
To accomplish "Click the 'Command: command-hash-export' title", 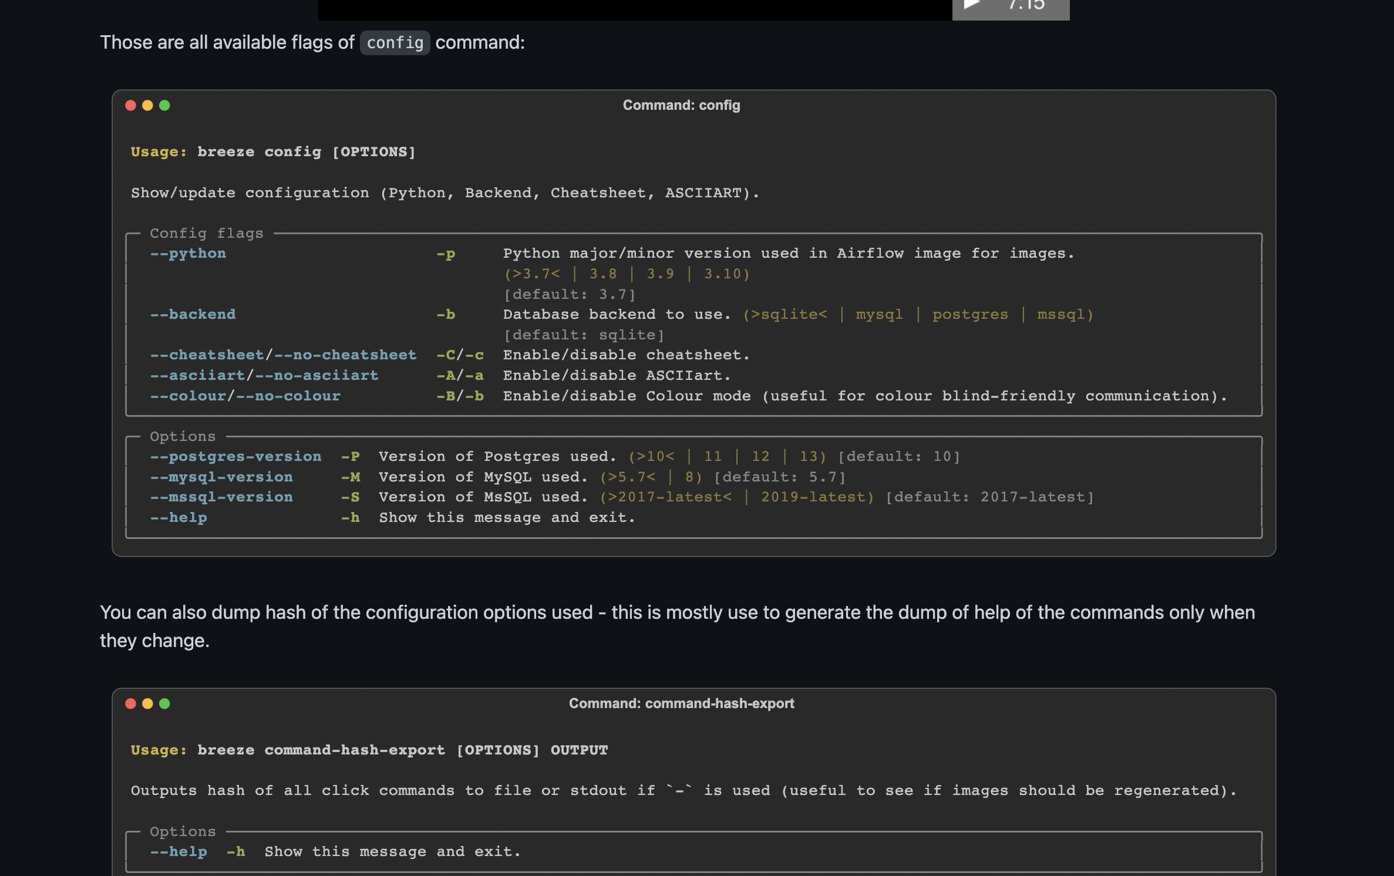I will tap(681, 703).
